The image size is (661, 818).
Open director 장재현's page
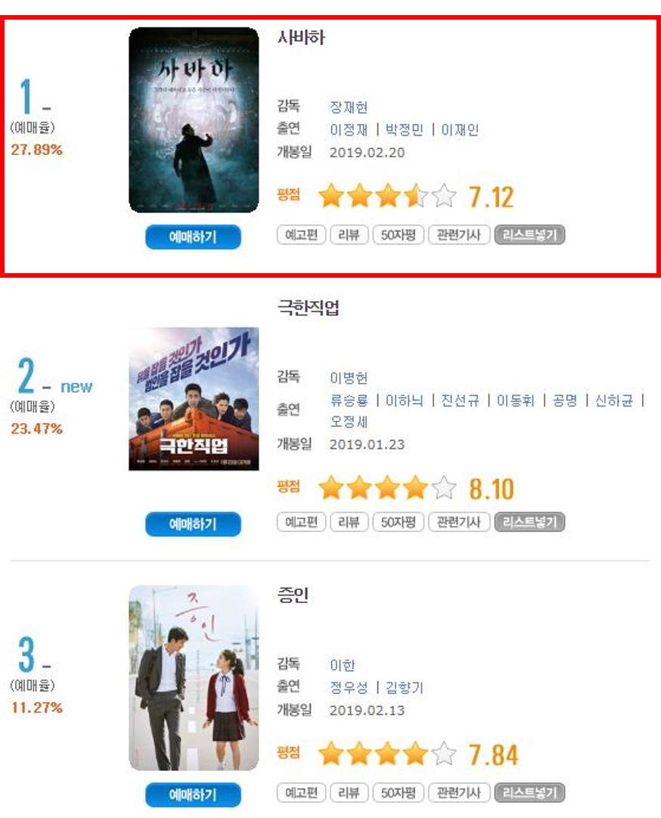click(x=349, y=107)
